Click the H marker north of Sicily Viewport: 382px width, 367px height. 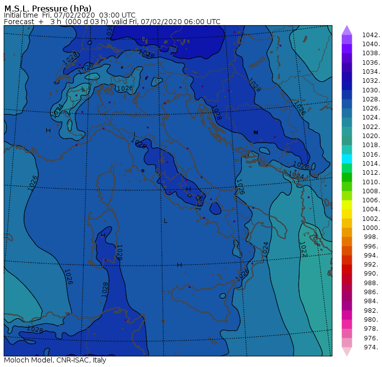pyautogui.click(x=179, y=265)
